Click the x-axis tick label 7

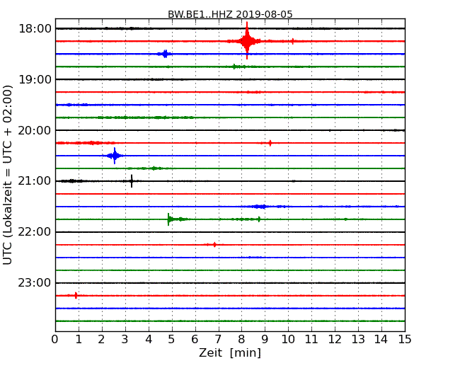tap(218, 339)
